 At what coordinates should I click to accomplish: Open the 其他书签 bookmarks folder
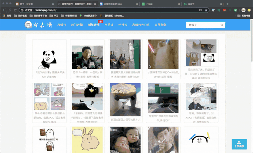[x=244, y=16]
